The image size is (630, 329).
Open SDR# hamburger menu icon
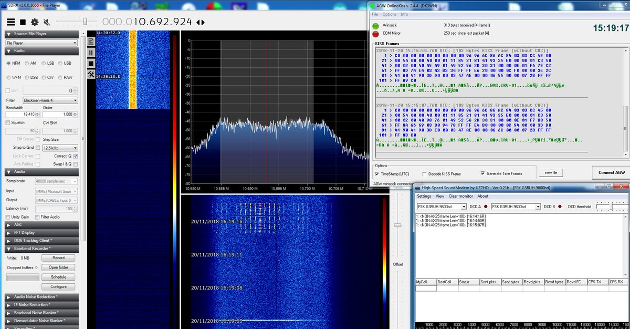(10, 22)
